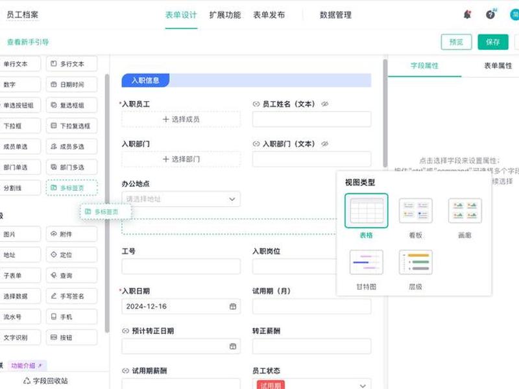
Task: Add the 查询 field widget
Action: pos(72,276)
